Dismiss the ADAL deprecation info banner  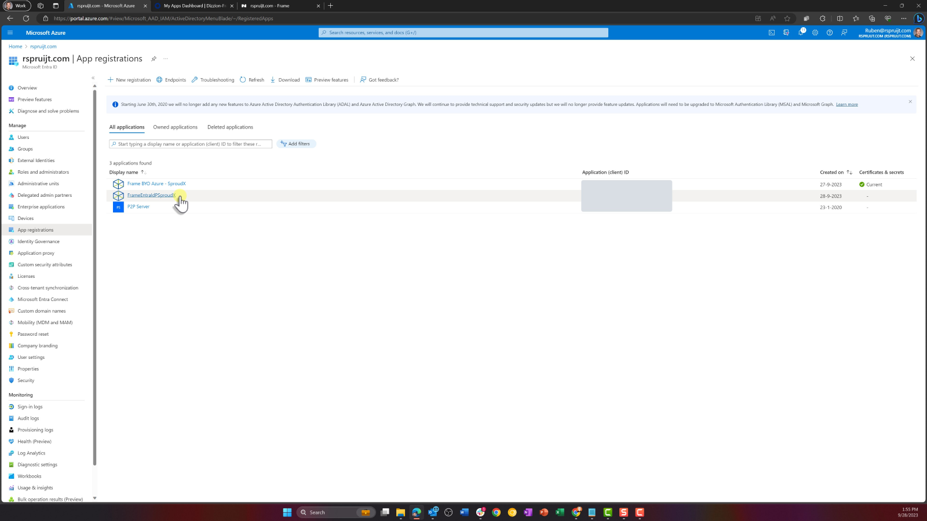coord(910,101)
